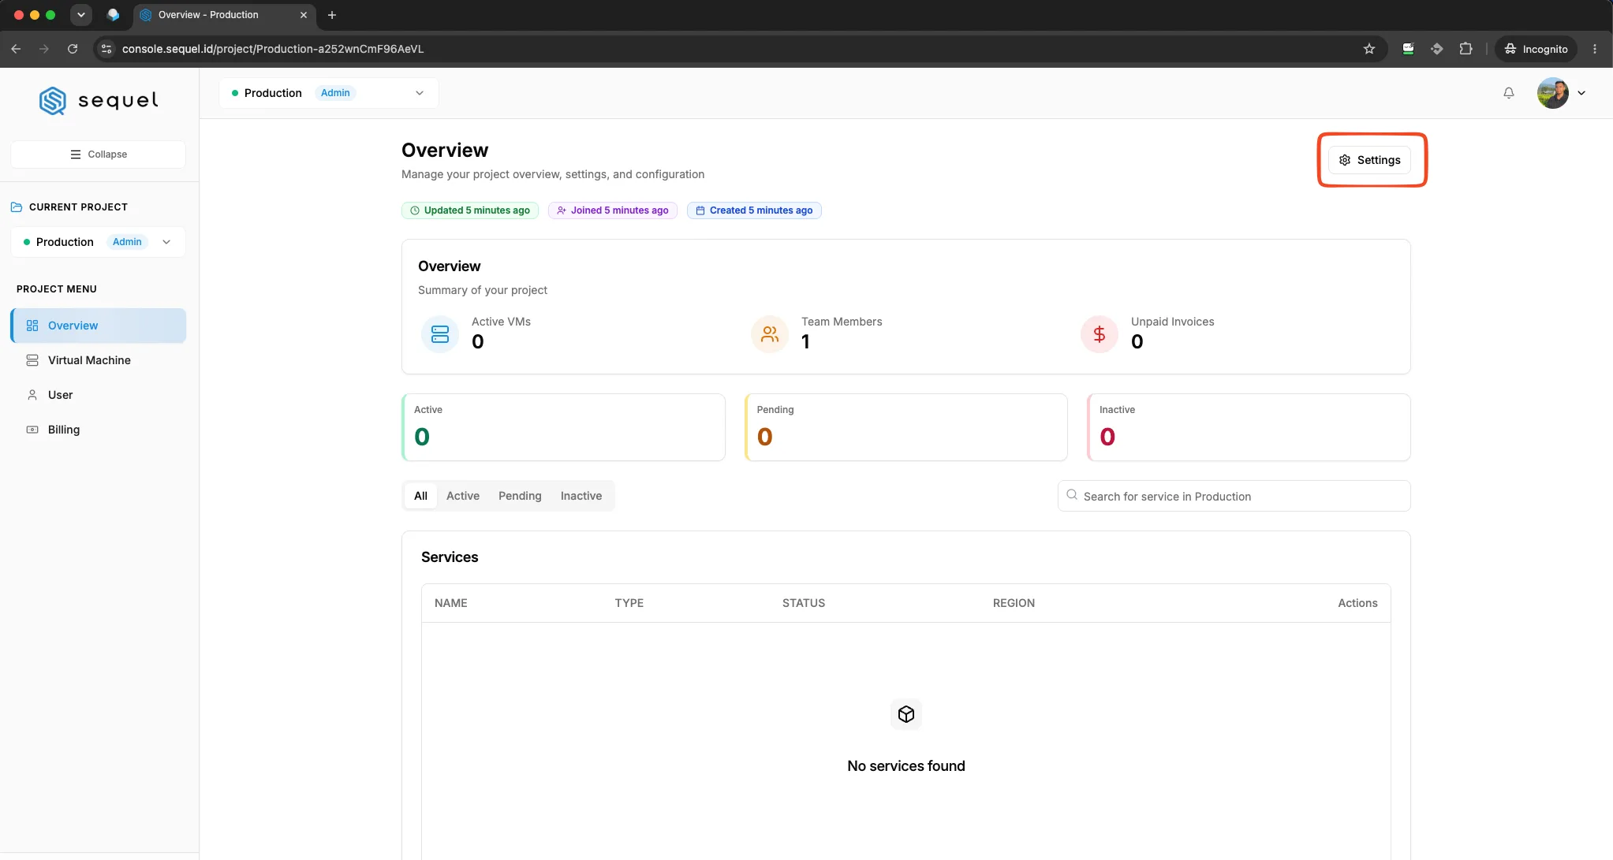Image resolution: width=1613 pixels, height=860 pixels.
Task: Open the project Settings button
Action: 1370,160
